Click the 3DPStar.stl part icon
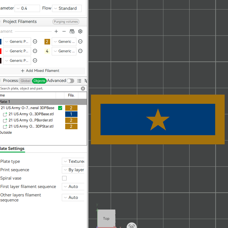Image resolution: width=228 pixels, height=228 pixels. tap(5, 126)
